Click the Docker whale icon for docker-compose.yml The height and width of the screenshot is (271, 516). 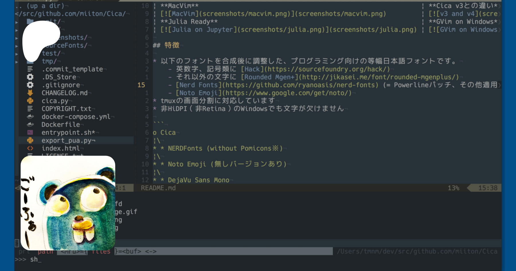coord(30,117)
